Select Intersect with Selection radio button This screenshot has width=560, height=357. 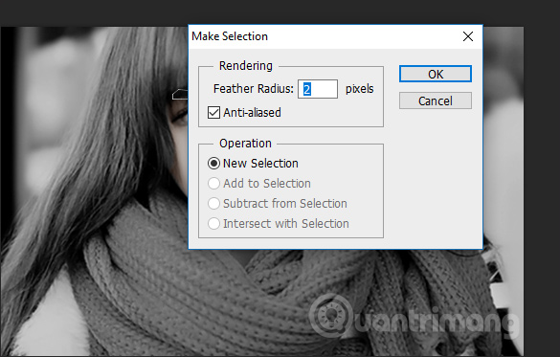click(213, 223)
